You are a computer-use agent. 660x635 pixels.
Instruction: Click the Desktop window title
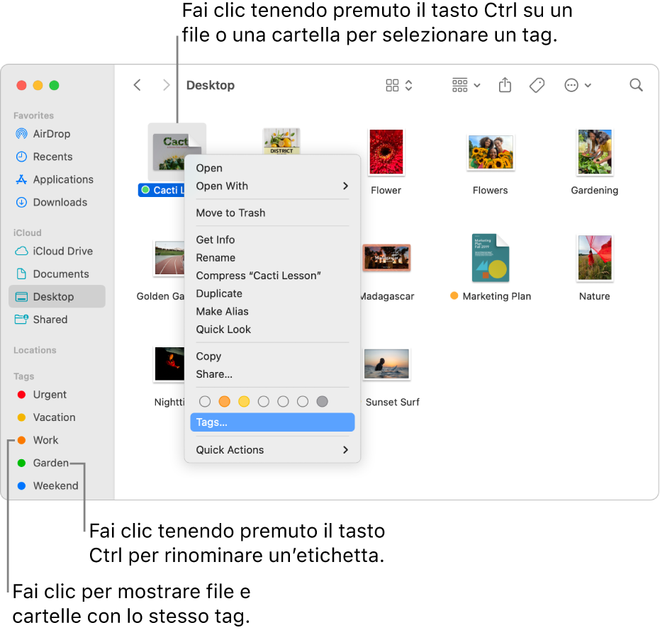[211, 86]
